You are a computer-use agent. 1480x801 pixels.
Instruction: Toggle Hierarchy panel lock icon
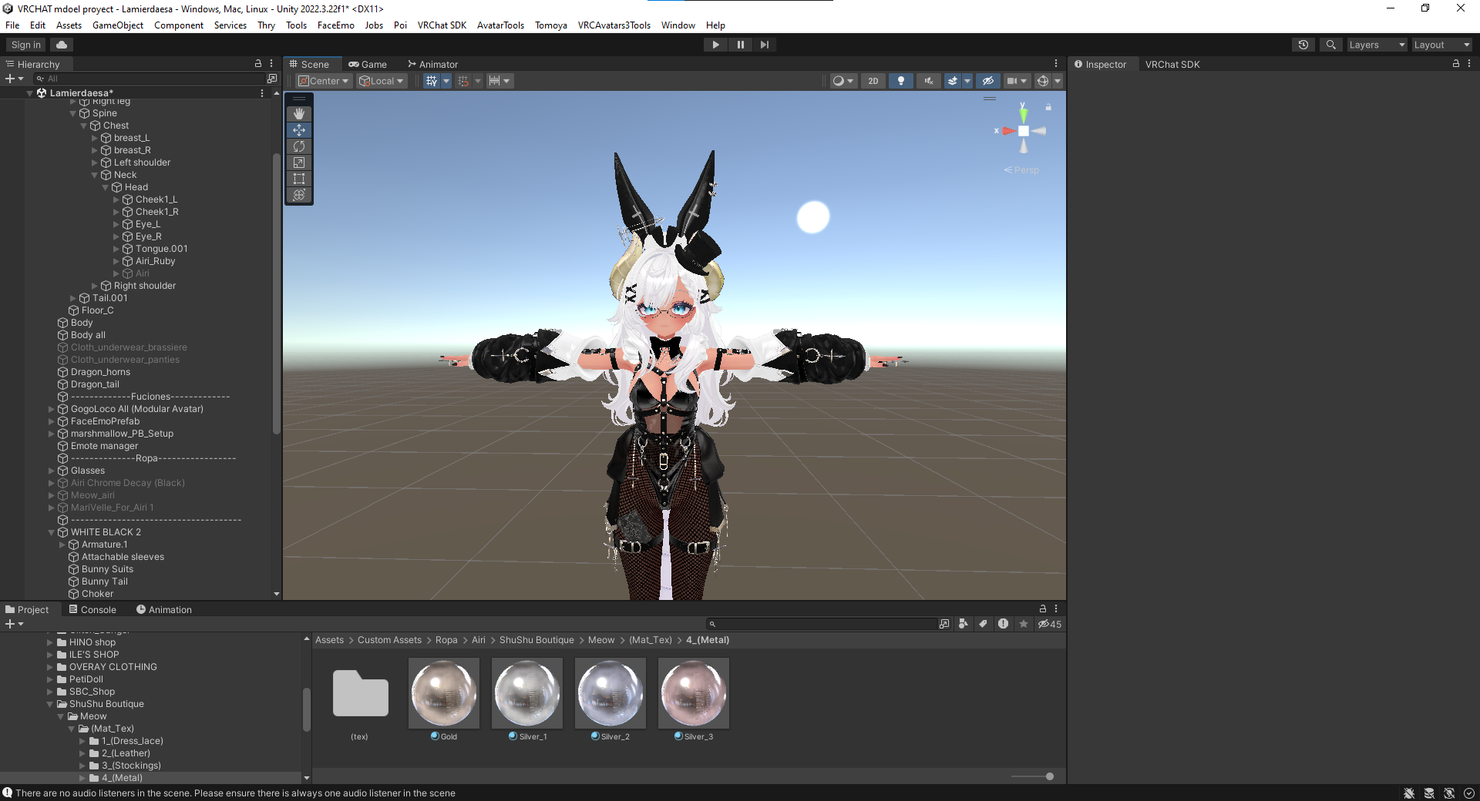point(258,64)
